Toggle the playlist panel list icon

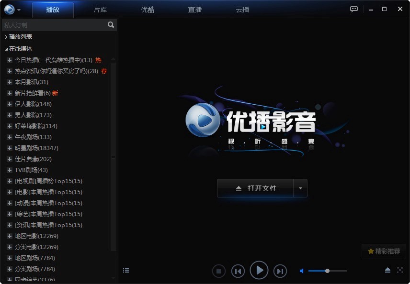pos(126,270)
